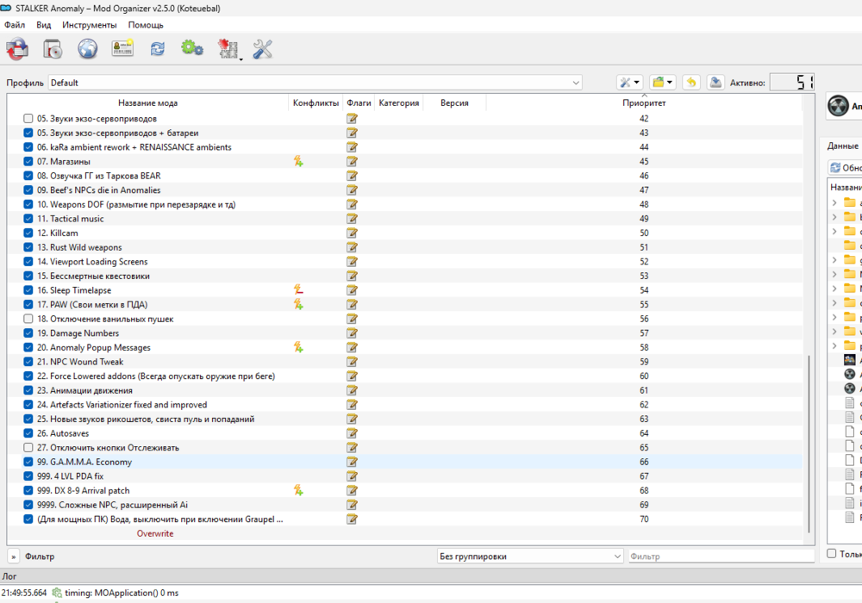Sort by the "Приоритет" column header
Image resolution: width=862 pixels, height=603 pixels.
(x=644, y=103)
